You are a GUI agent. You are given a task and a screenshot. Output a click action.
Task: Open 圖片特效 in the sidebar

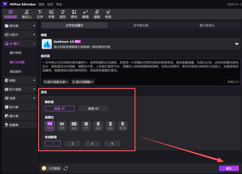16,53
